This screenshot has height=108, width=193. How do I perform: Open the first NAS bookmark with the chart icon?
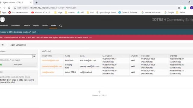[x=81, y=13]
